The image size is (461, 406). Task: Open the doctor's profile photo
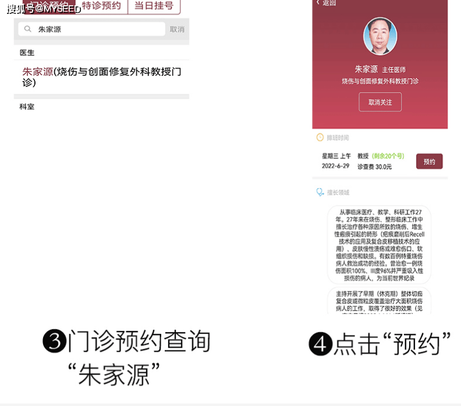pos(380,36)
